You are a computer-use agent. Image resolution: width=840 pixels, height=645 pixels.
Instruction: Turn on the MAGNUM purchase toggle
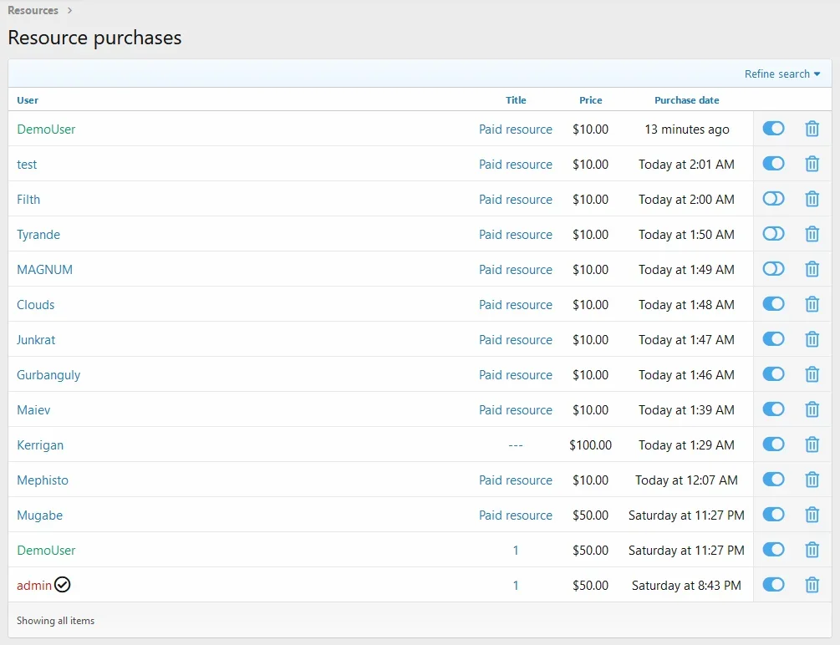[x=773, y=269]
